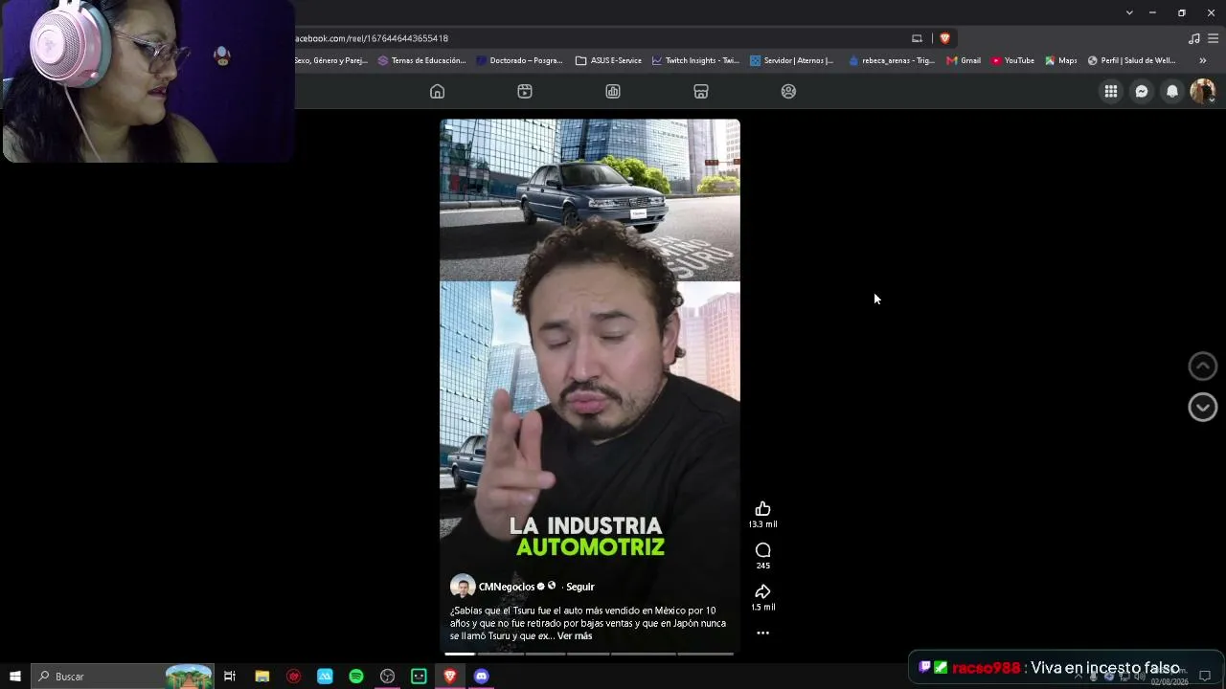Expand the caption with Ver más
Screen dimensions: 1226x689
(x=575, y=635)
